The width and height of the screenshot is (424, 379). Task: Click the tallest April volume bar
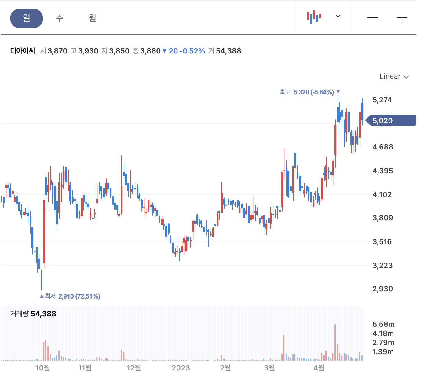(335, 342)
